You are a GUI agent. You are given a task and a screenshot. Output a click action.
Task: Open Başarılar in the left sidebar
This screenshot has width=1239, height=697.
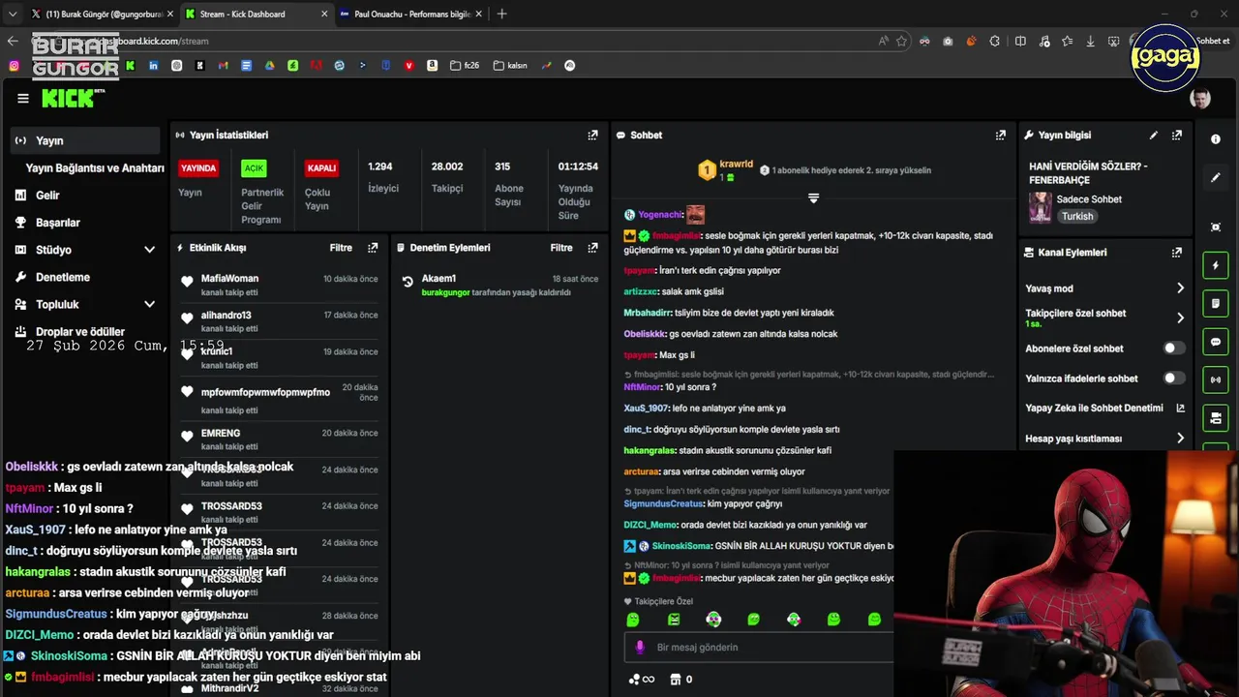coord(85,222)
